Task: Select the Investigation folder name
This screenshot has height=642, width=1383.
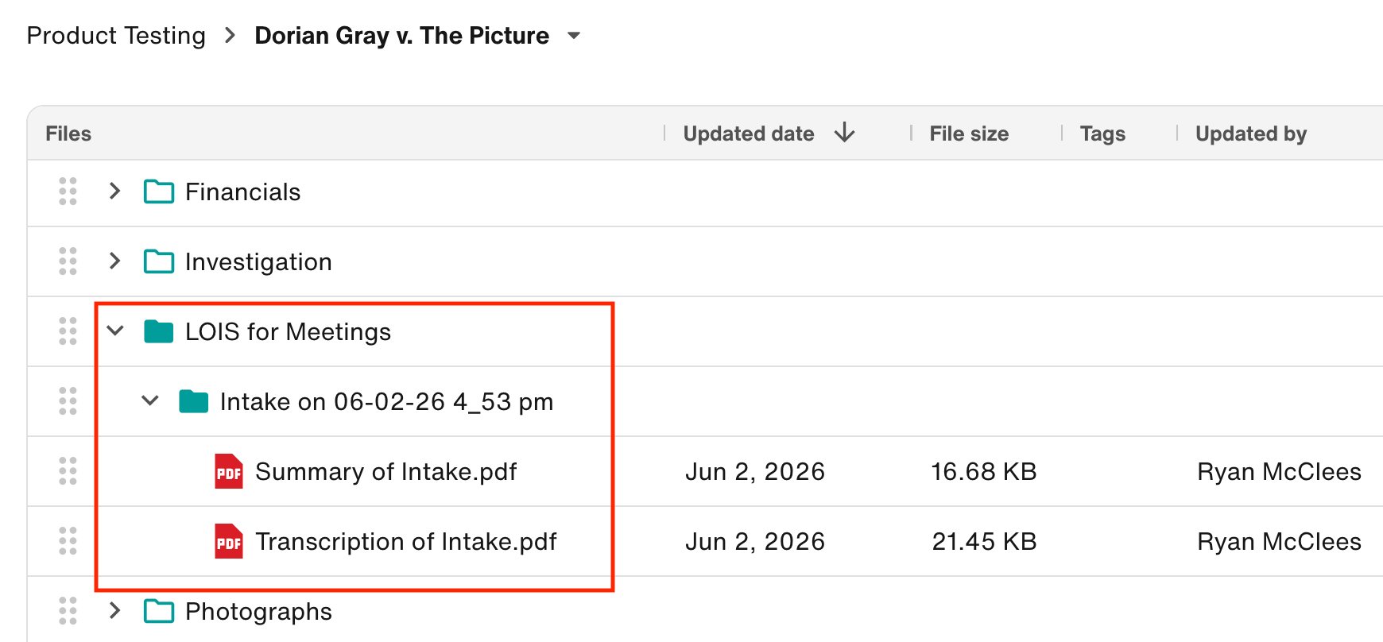Action: tap(258, 262)
